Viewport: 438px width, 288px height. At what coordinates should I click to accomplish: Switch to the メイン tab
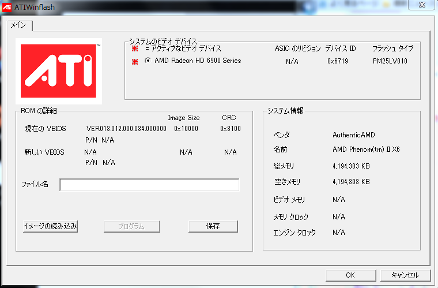(18, 25)
